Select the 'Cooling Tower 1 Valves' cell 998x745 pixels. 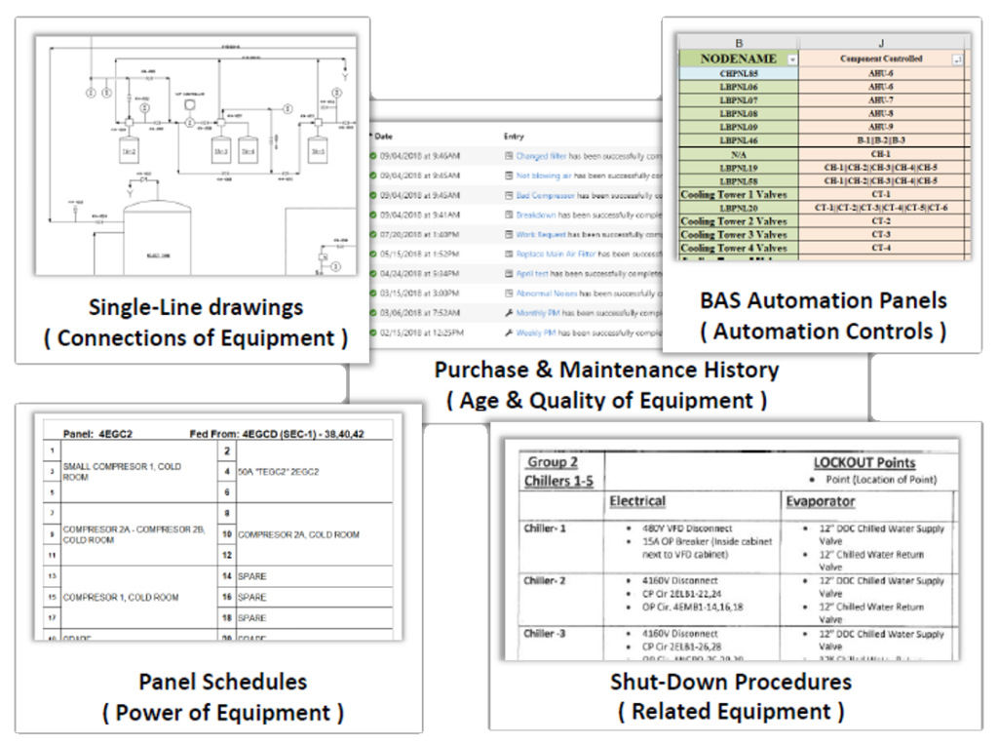pos(739,195)
